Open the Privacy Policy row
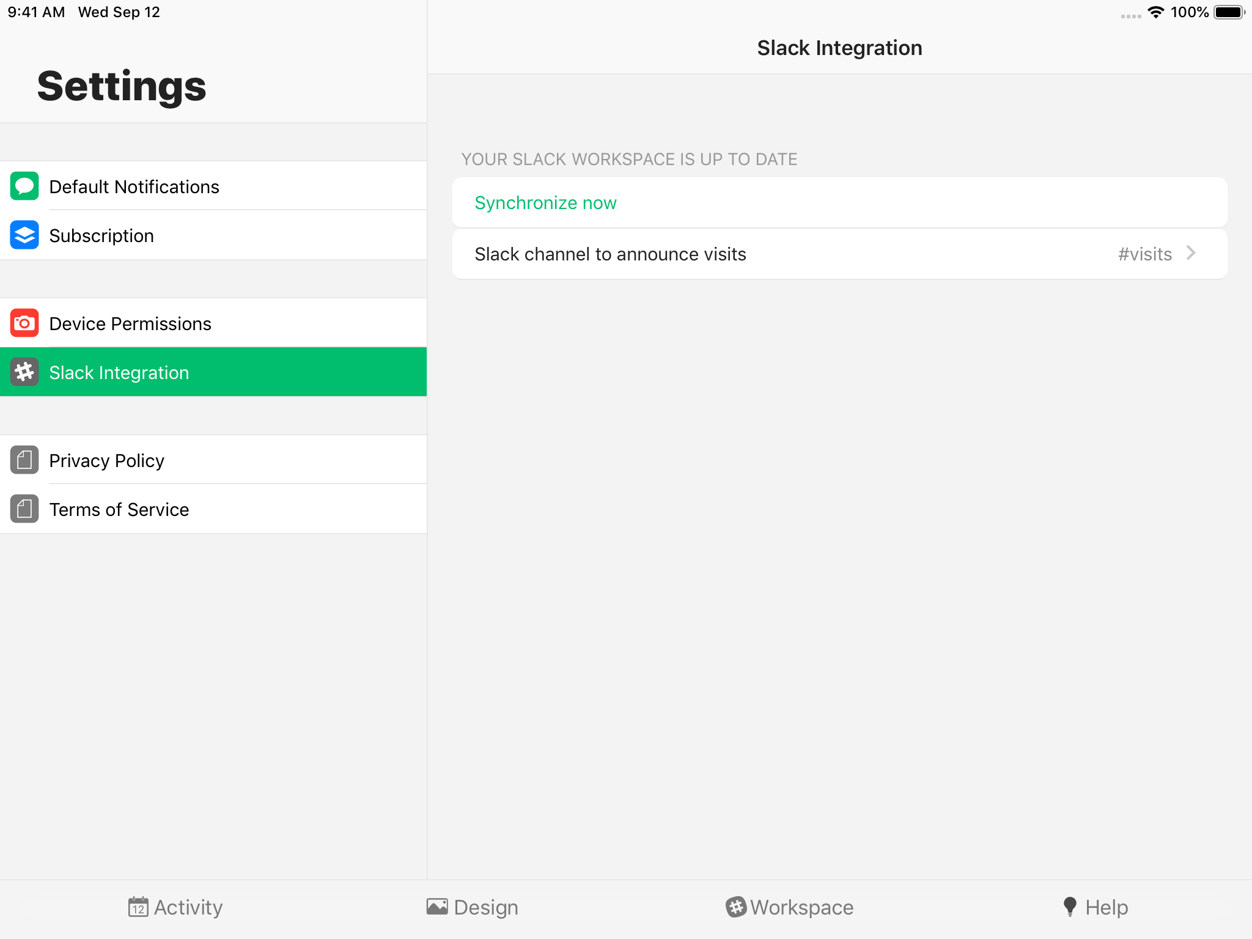Screen dimensions: 1252x939 213,460
